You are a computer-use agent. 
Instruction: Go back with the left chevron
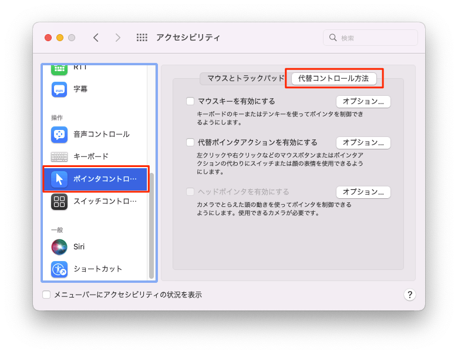pos(96,38)
